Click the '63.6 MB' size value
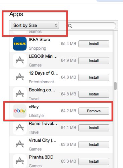The image size is (123, 168). [x=68, y=144]
